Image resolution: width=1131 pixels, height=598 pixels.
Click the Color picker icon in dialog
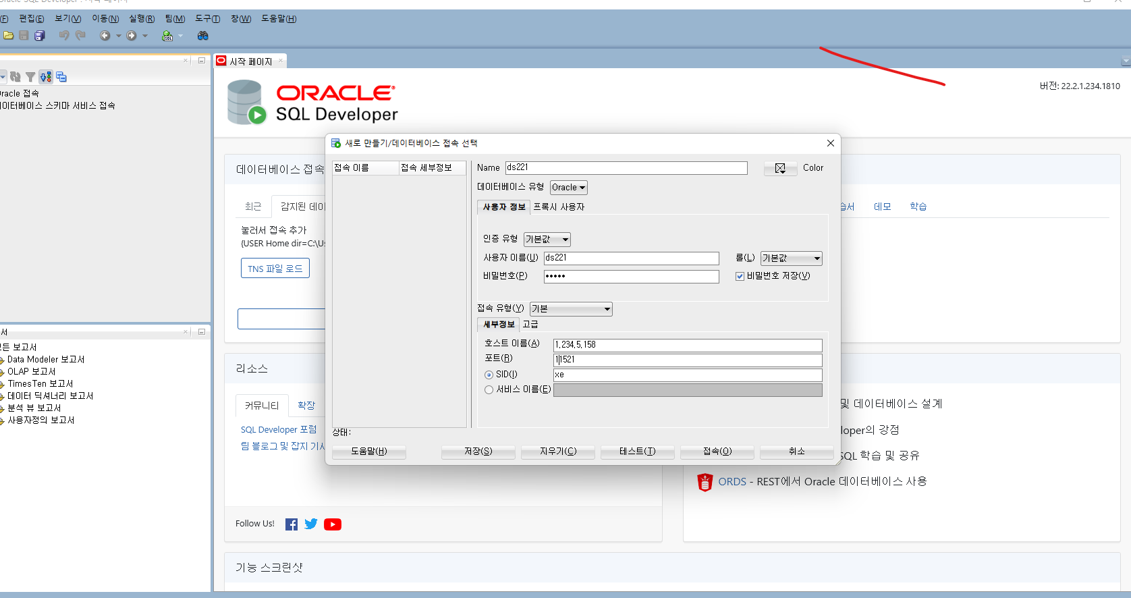point(780,168)
